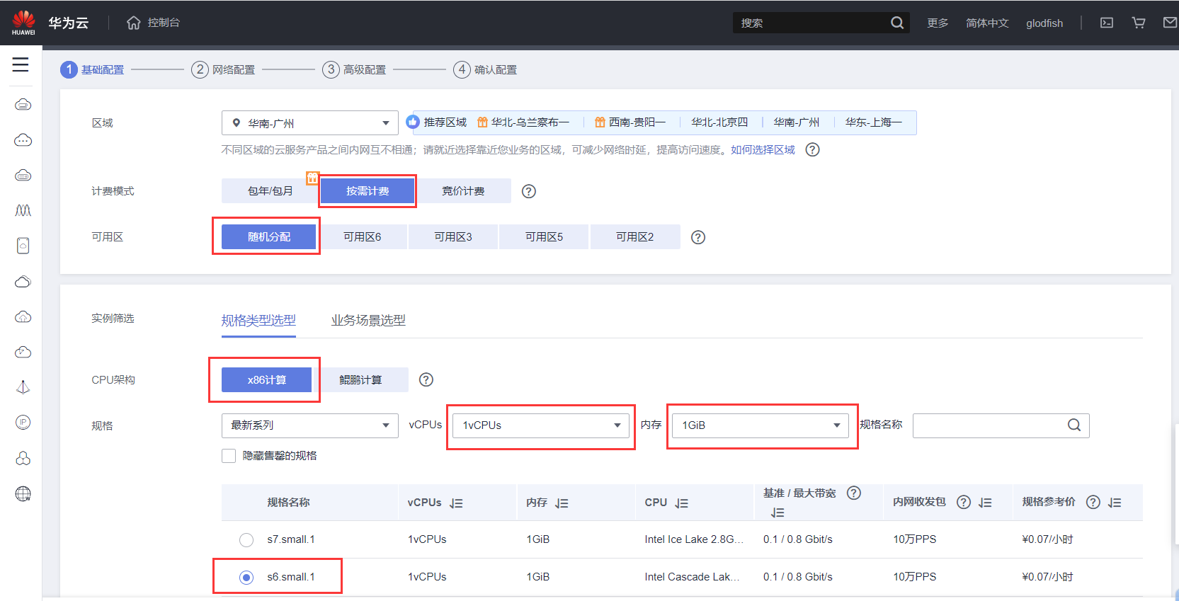Select the s7.small.1 radio button

point(246,540)
